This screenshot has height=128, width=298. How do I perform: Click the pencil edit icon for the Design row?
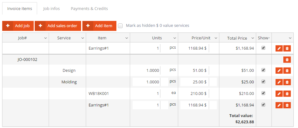[279, 71]
